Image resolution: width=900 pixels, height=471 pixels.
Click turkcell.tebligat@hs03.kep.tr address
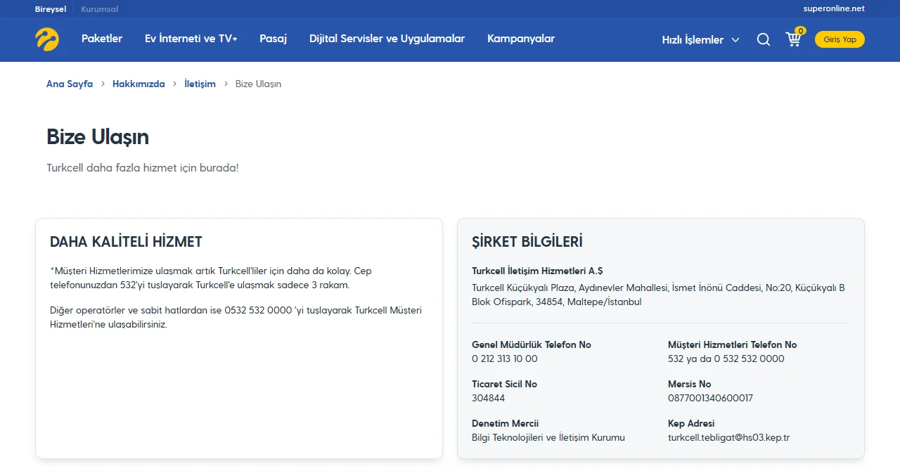coord(728,437)
